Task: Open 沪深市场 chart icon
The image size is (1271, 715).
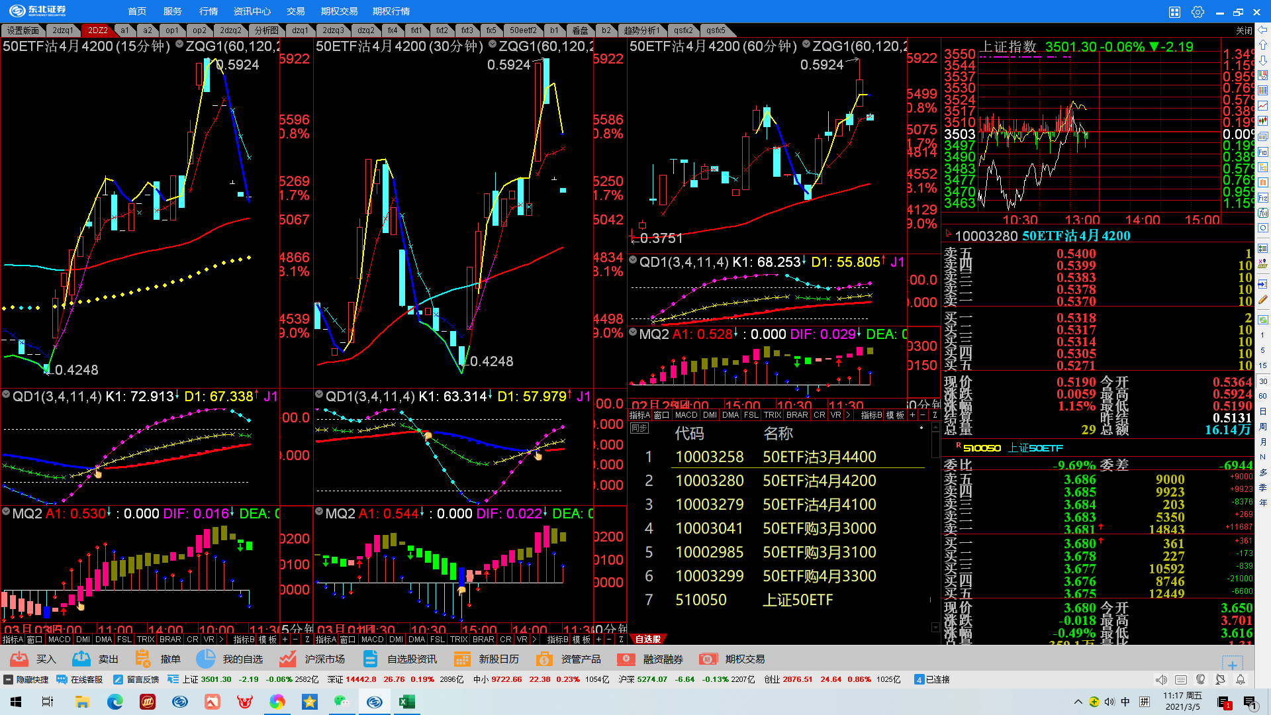Action: (x=287, y=659)
